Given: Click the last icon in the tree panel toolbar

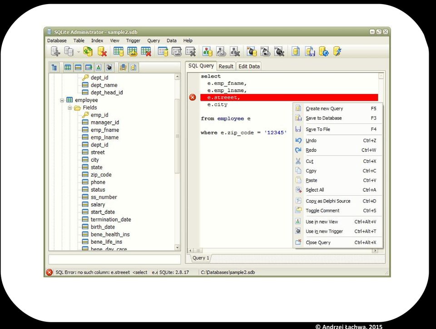Looking at the screenshot, I should (x=134, y=67).
